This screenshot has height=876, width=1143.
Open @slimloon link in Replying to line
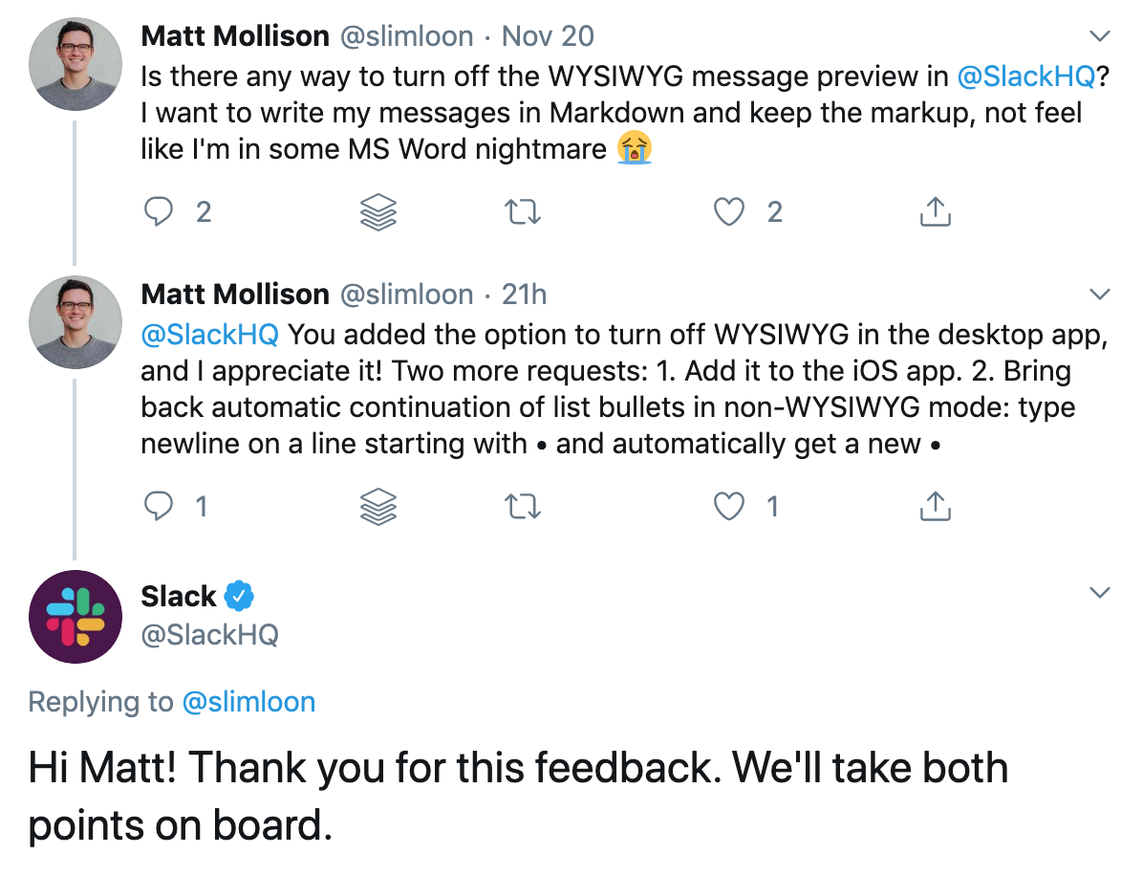coord(248,702)
